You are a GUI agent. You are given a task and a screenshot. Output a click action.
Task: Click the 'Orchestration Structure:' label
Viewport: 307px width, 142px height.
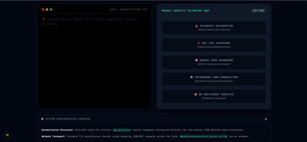[58, 130]
